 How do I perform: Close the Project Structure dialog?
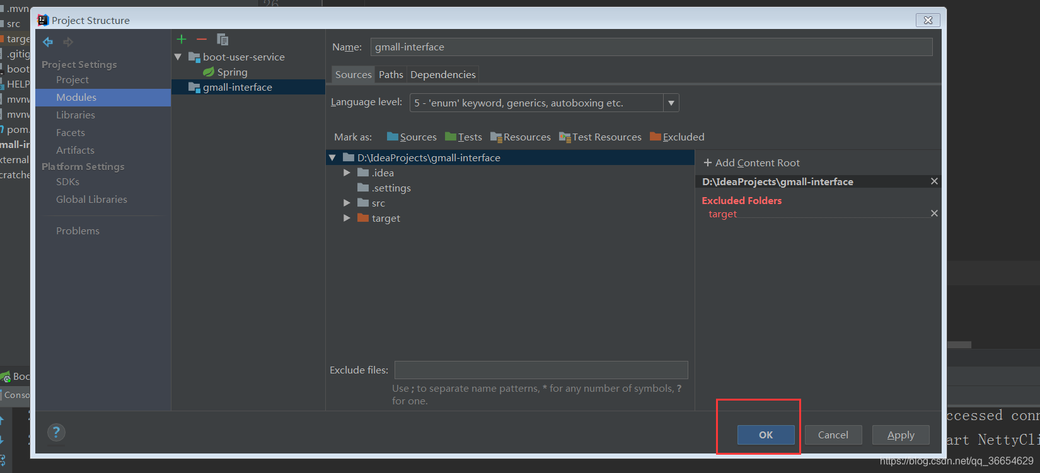pos(928,20)
